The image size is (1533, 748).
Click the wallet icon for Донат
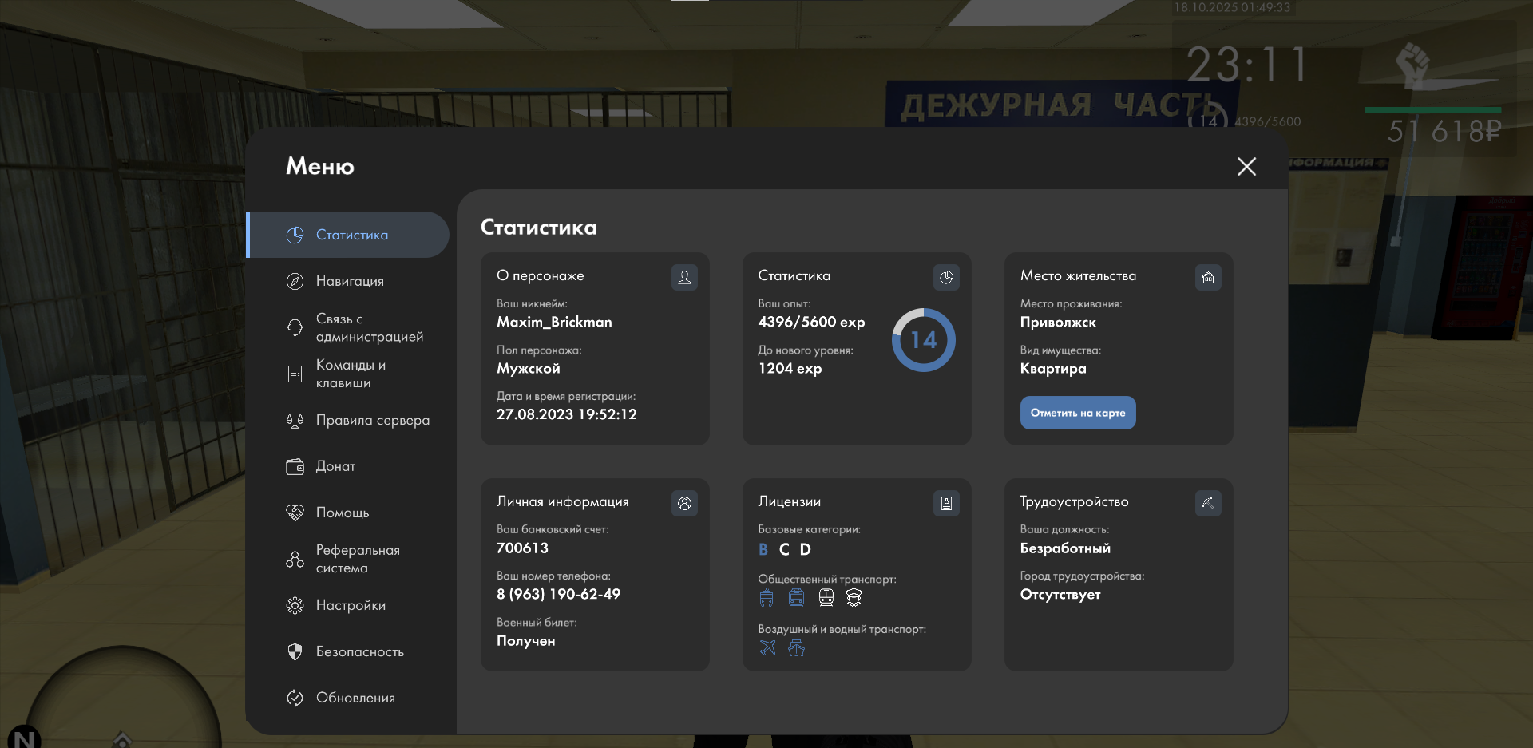tap(295, 466)
